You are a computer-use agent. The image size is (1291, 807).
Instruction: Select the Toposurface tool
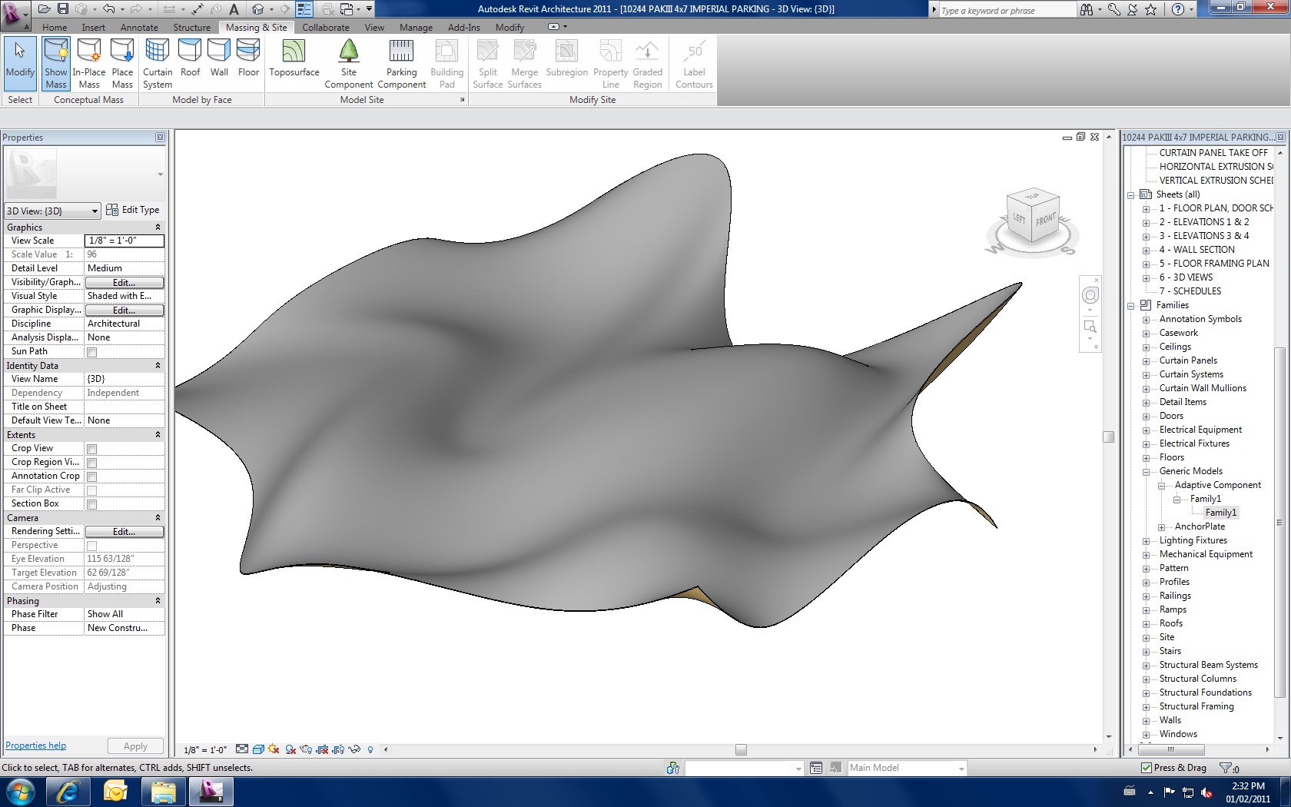coord(294,60)
